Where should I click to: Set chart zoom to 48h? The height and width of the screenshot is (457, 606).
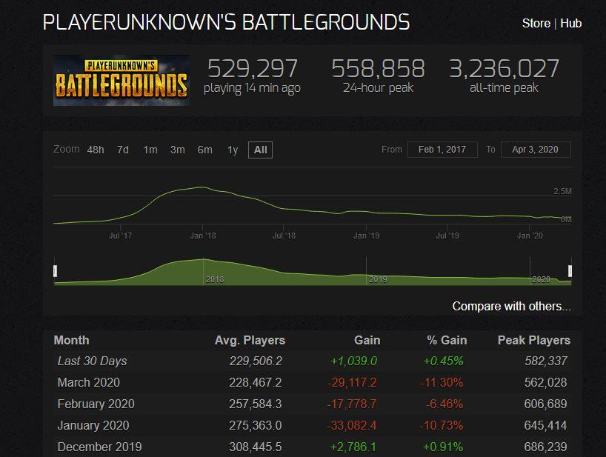[96, 150]
